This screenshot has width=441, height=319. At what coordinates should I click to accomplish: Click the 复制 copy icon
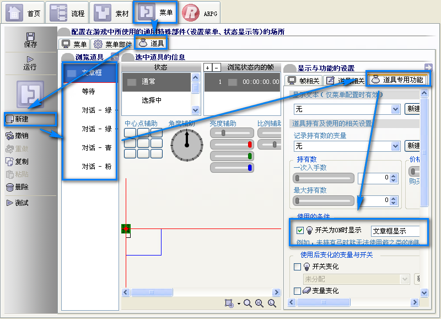tap(9, 161)
